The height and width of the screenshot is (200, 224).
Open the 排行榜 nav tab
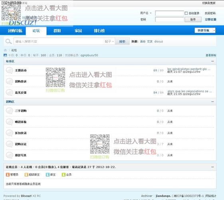tap(99, 31)
